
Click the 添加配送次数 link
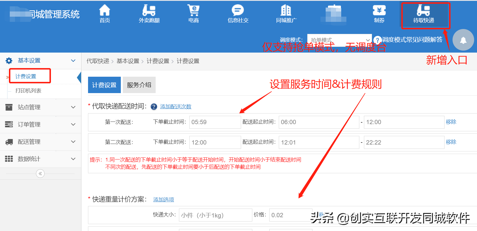[175, 107]
